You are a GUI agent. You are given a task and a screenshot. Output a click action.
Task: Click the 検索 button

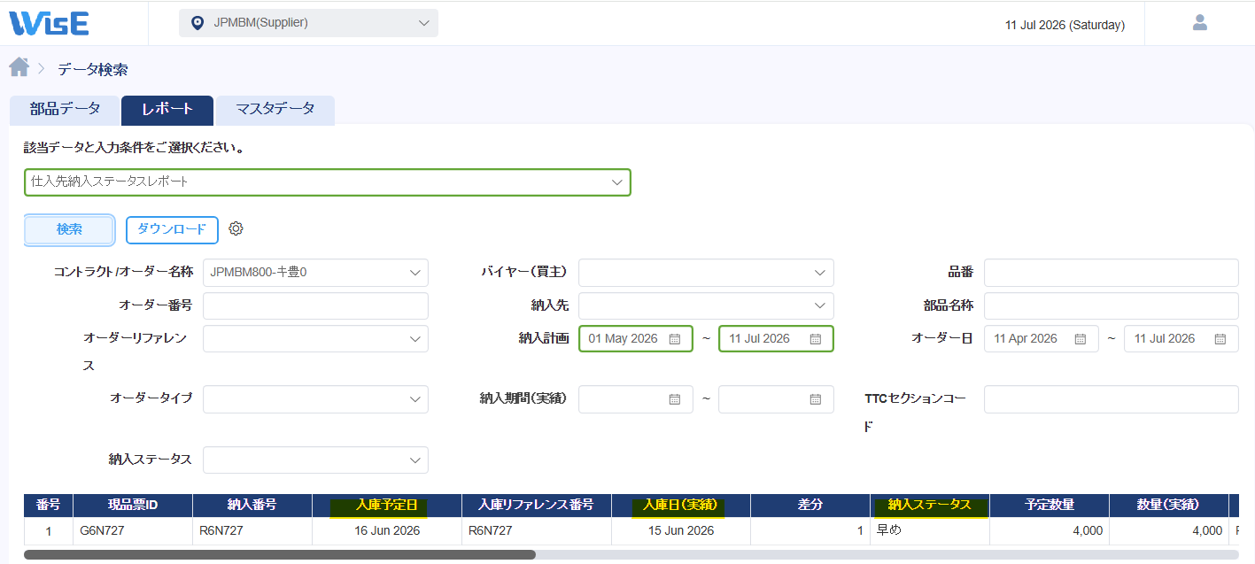tap(69, 229)
